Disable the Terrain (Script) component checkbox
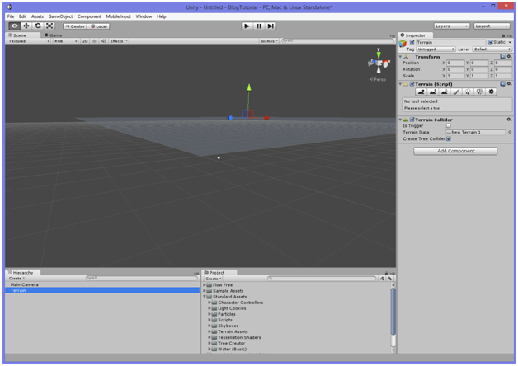The image size is (518, 366). (x=412, y=84)
